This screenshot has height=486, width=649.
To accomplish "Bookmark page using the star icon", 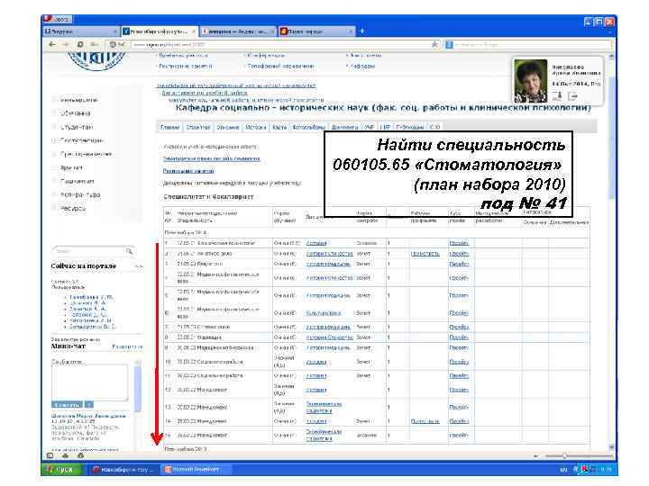I will pos(434,44).
